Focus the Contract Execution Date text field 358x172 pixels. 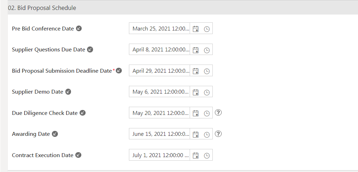tap(160, 155)
